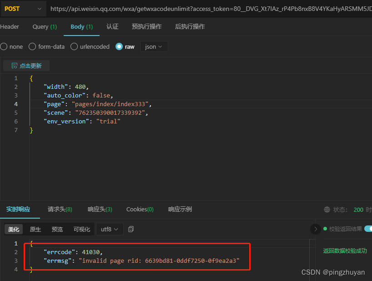Open the POST method dropdown
The height and width of the screenshot is (281, 372).
point(23,9)
